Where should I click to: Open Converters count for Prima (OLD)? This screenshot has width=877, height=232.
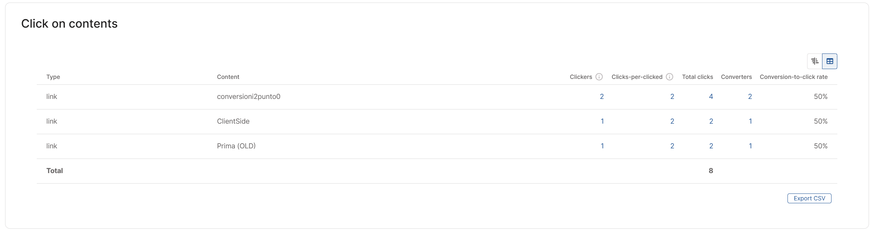(750, 146)
